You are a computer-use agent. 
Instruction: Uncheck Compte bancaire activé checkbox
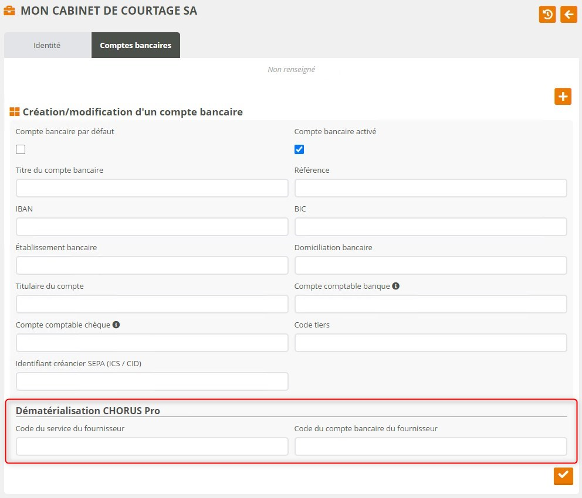[x=299, y=149]
